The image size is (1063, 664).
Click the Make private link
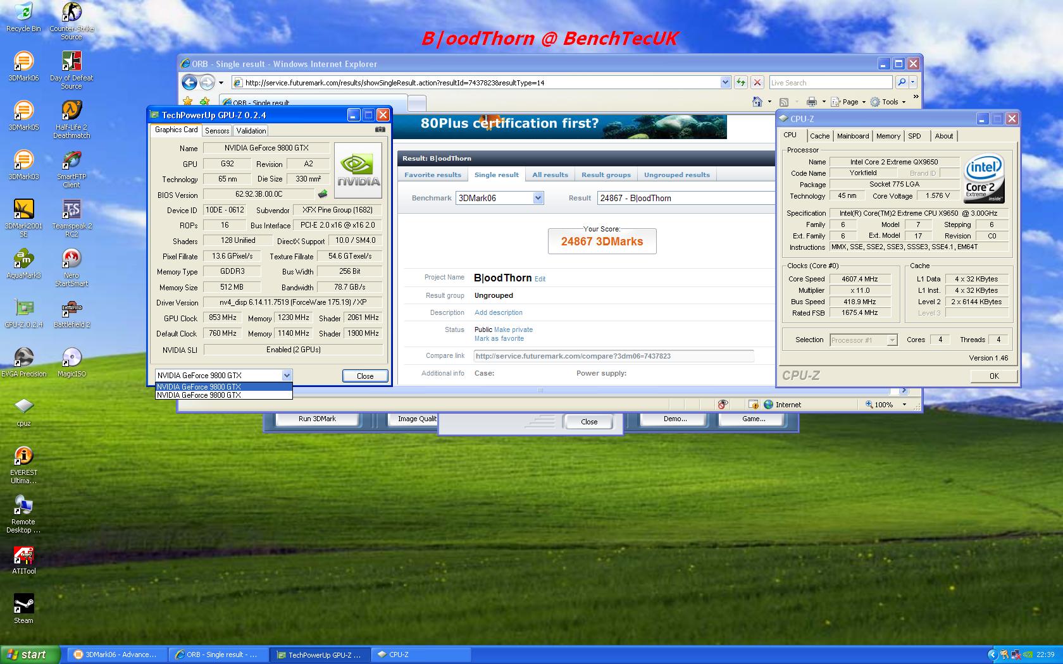coord(513,329)
